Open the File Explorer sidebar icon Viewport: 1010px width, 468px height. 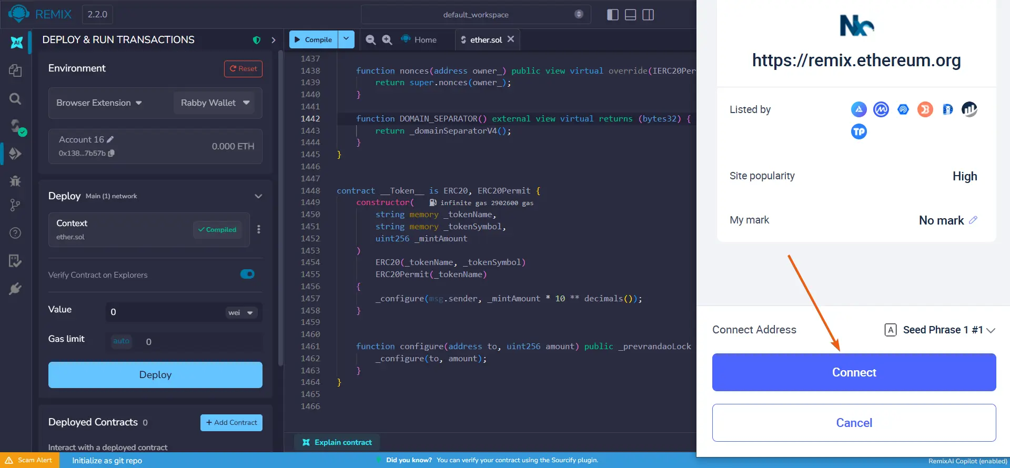point(15,70)
